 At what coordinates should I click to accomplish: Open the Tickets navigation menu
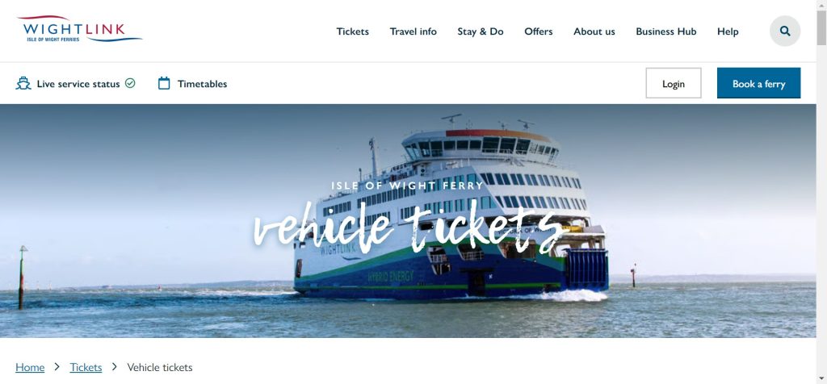click(x=352, y=31)
